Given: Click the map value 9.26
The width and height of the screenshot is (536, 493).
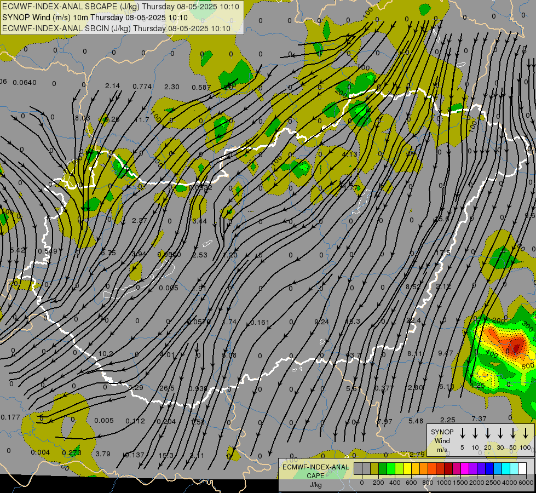Looking at the screenshot, I should click(x=112, y=119).
